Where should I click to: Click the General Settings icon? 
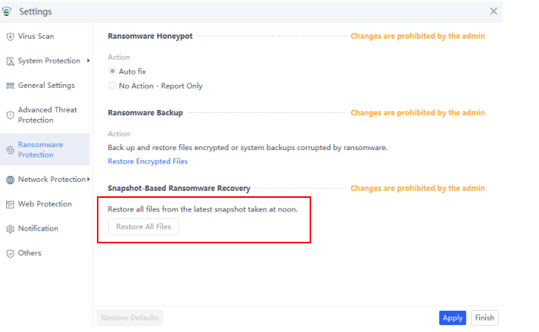(x=10, y=86)
